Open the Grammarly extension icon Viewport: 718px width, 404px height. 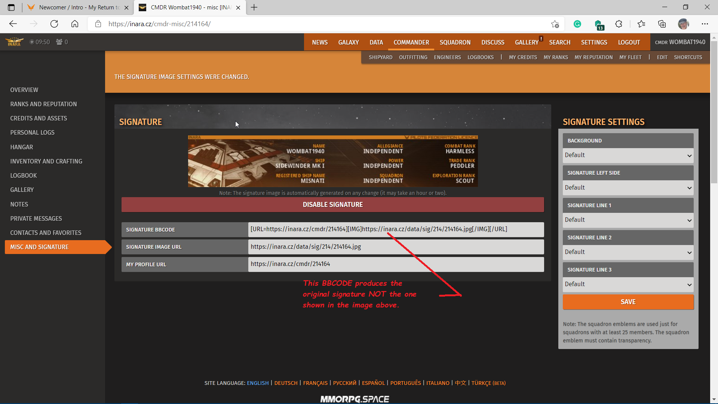click(577, 24)
